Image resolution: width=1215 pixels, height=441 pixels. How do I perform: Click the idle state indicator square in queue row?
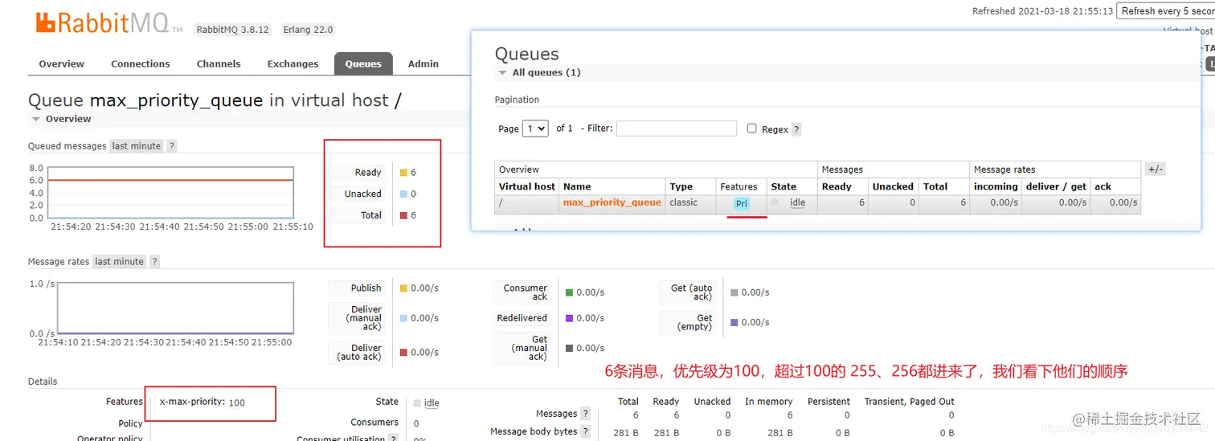click(x=775, y=202)
